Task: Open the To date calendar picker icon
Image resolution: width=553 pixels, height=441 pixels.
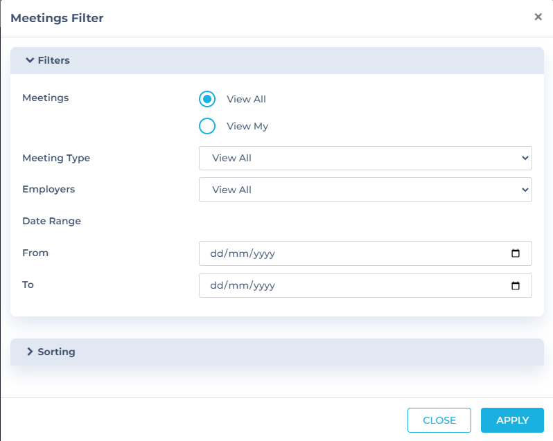Action: 515,285
